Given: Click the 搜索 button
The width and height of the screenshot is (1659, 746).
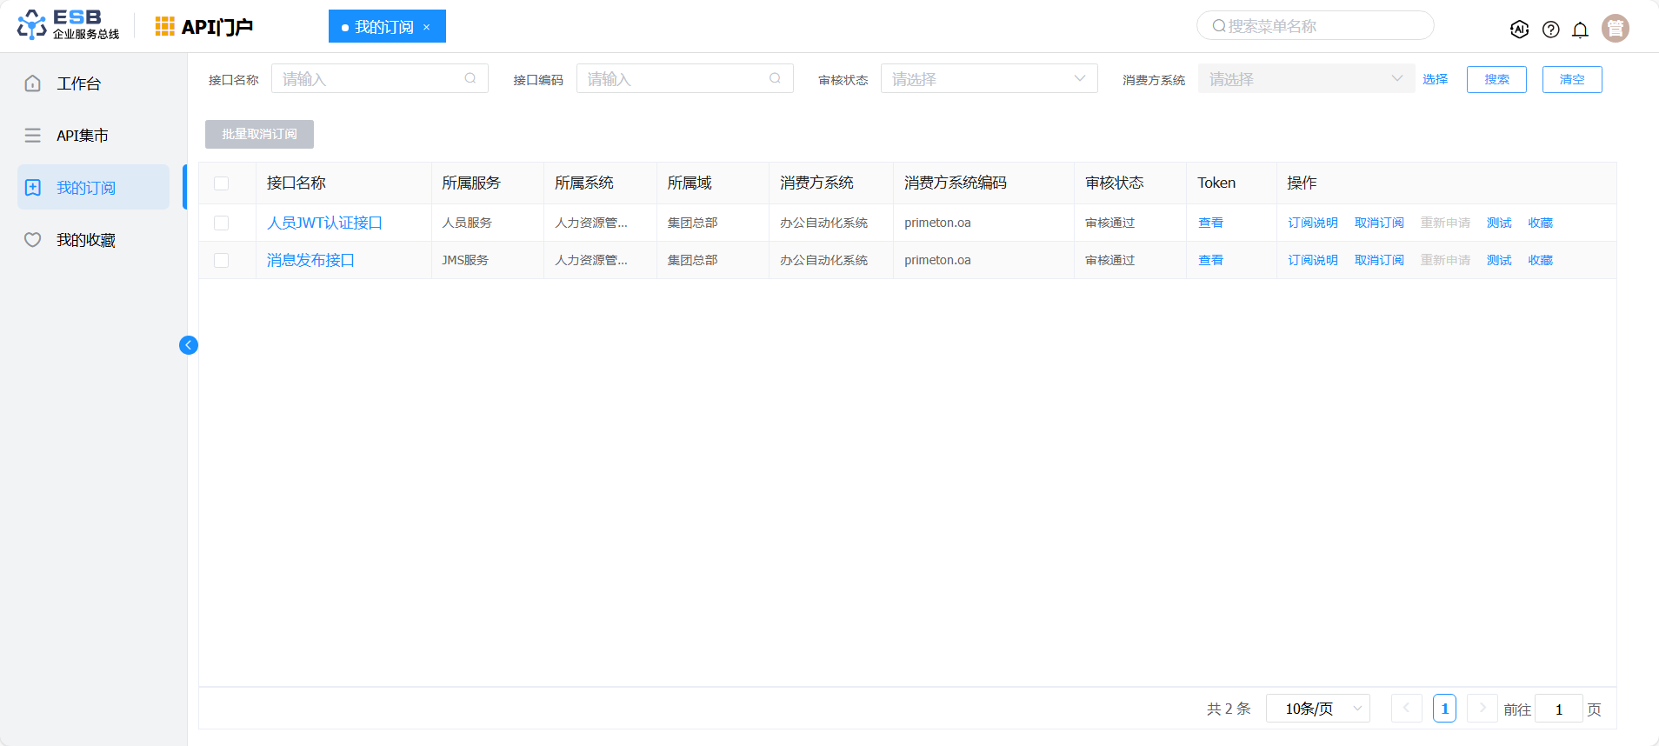Looking at the screenshot, I should pos(1496,79).
